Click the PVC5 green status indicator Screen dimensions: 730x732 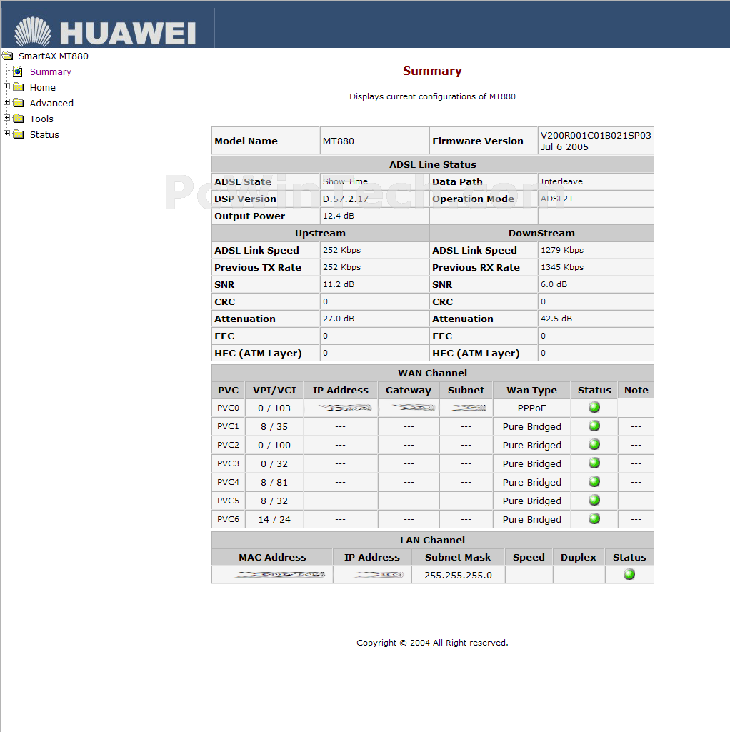[594, 500]
